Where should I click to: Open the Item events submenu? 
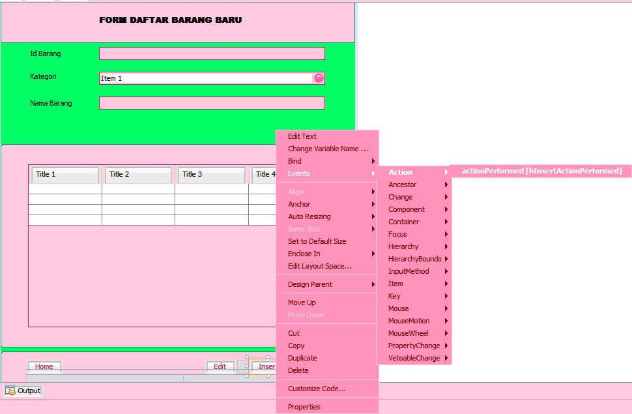pyautogui.click(x=414, y=284)
